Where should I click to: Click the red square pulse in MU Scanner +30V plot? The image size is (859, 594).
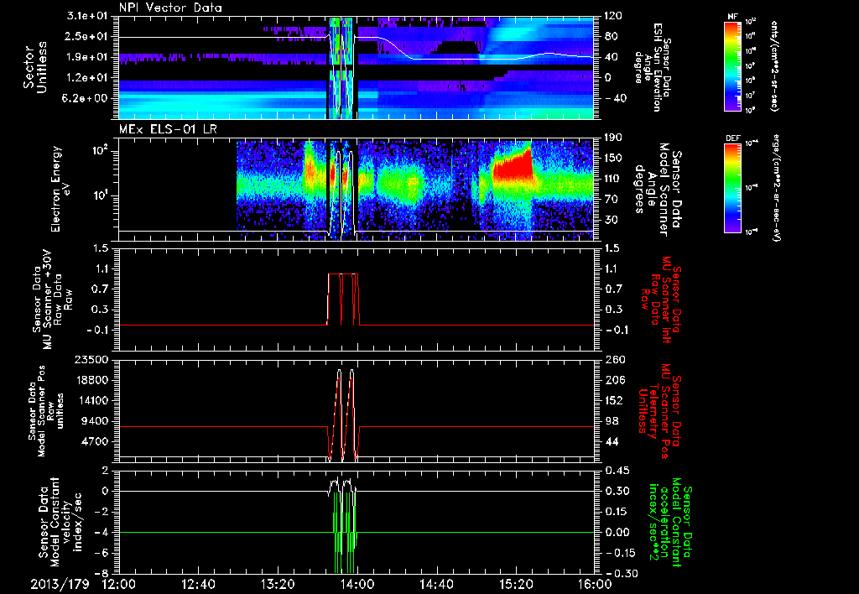pos(343,299)
